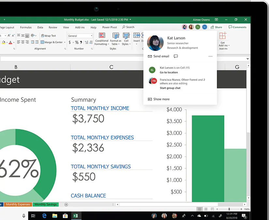This screenshot has height=220, width=269.
Task: Decrease decimal places
Action: [x=91, y=42]
